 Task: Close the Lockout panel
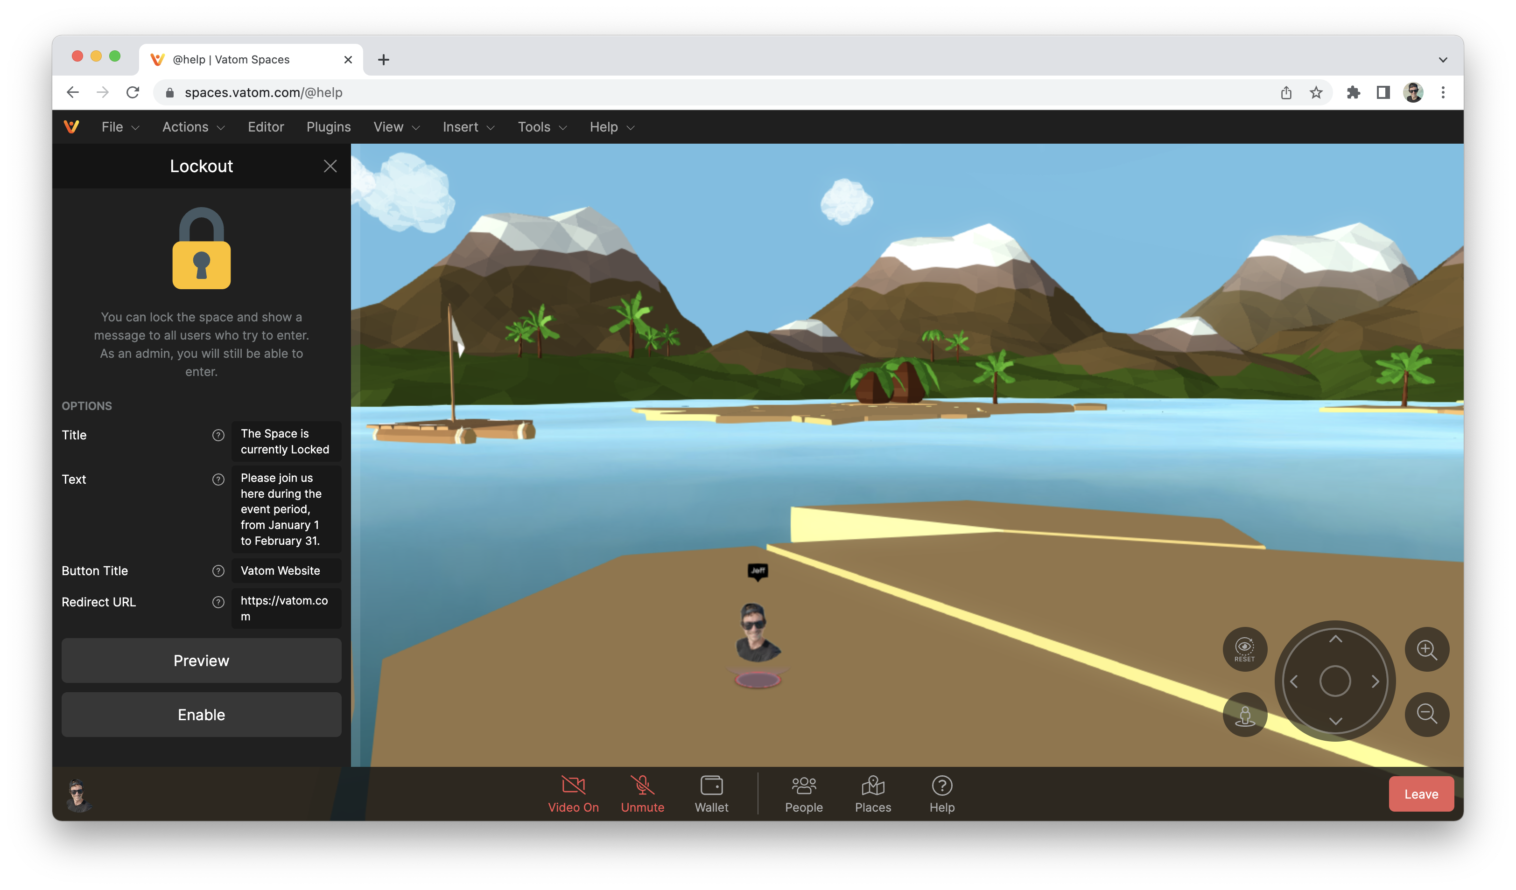330,166
